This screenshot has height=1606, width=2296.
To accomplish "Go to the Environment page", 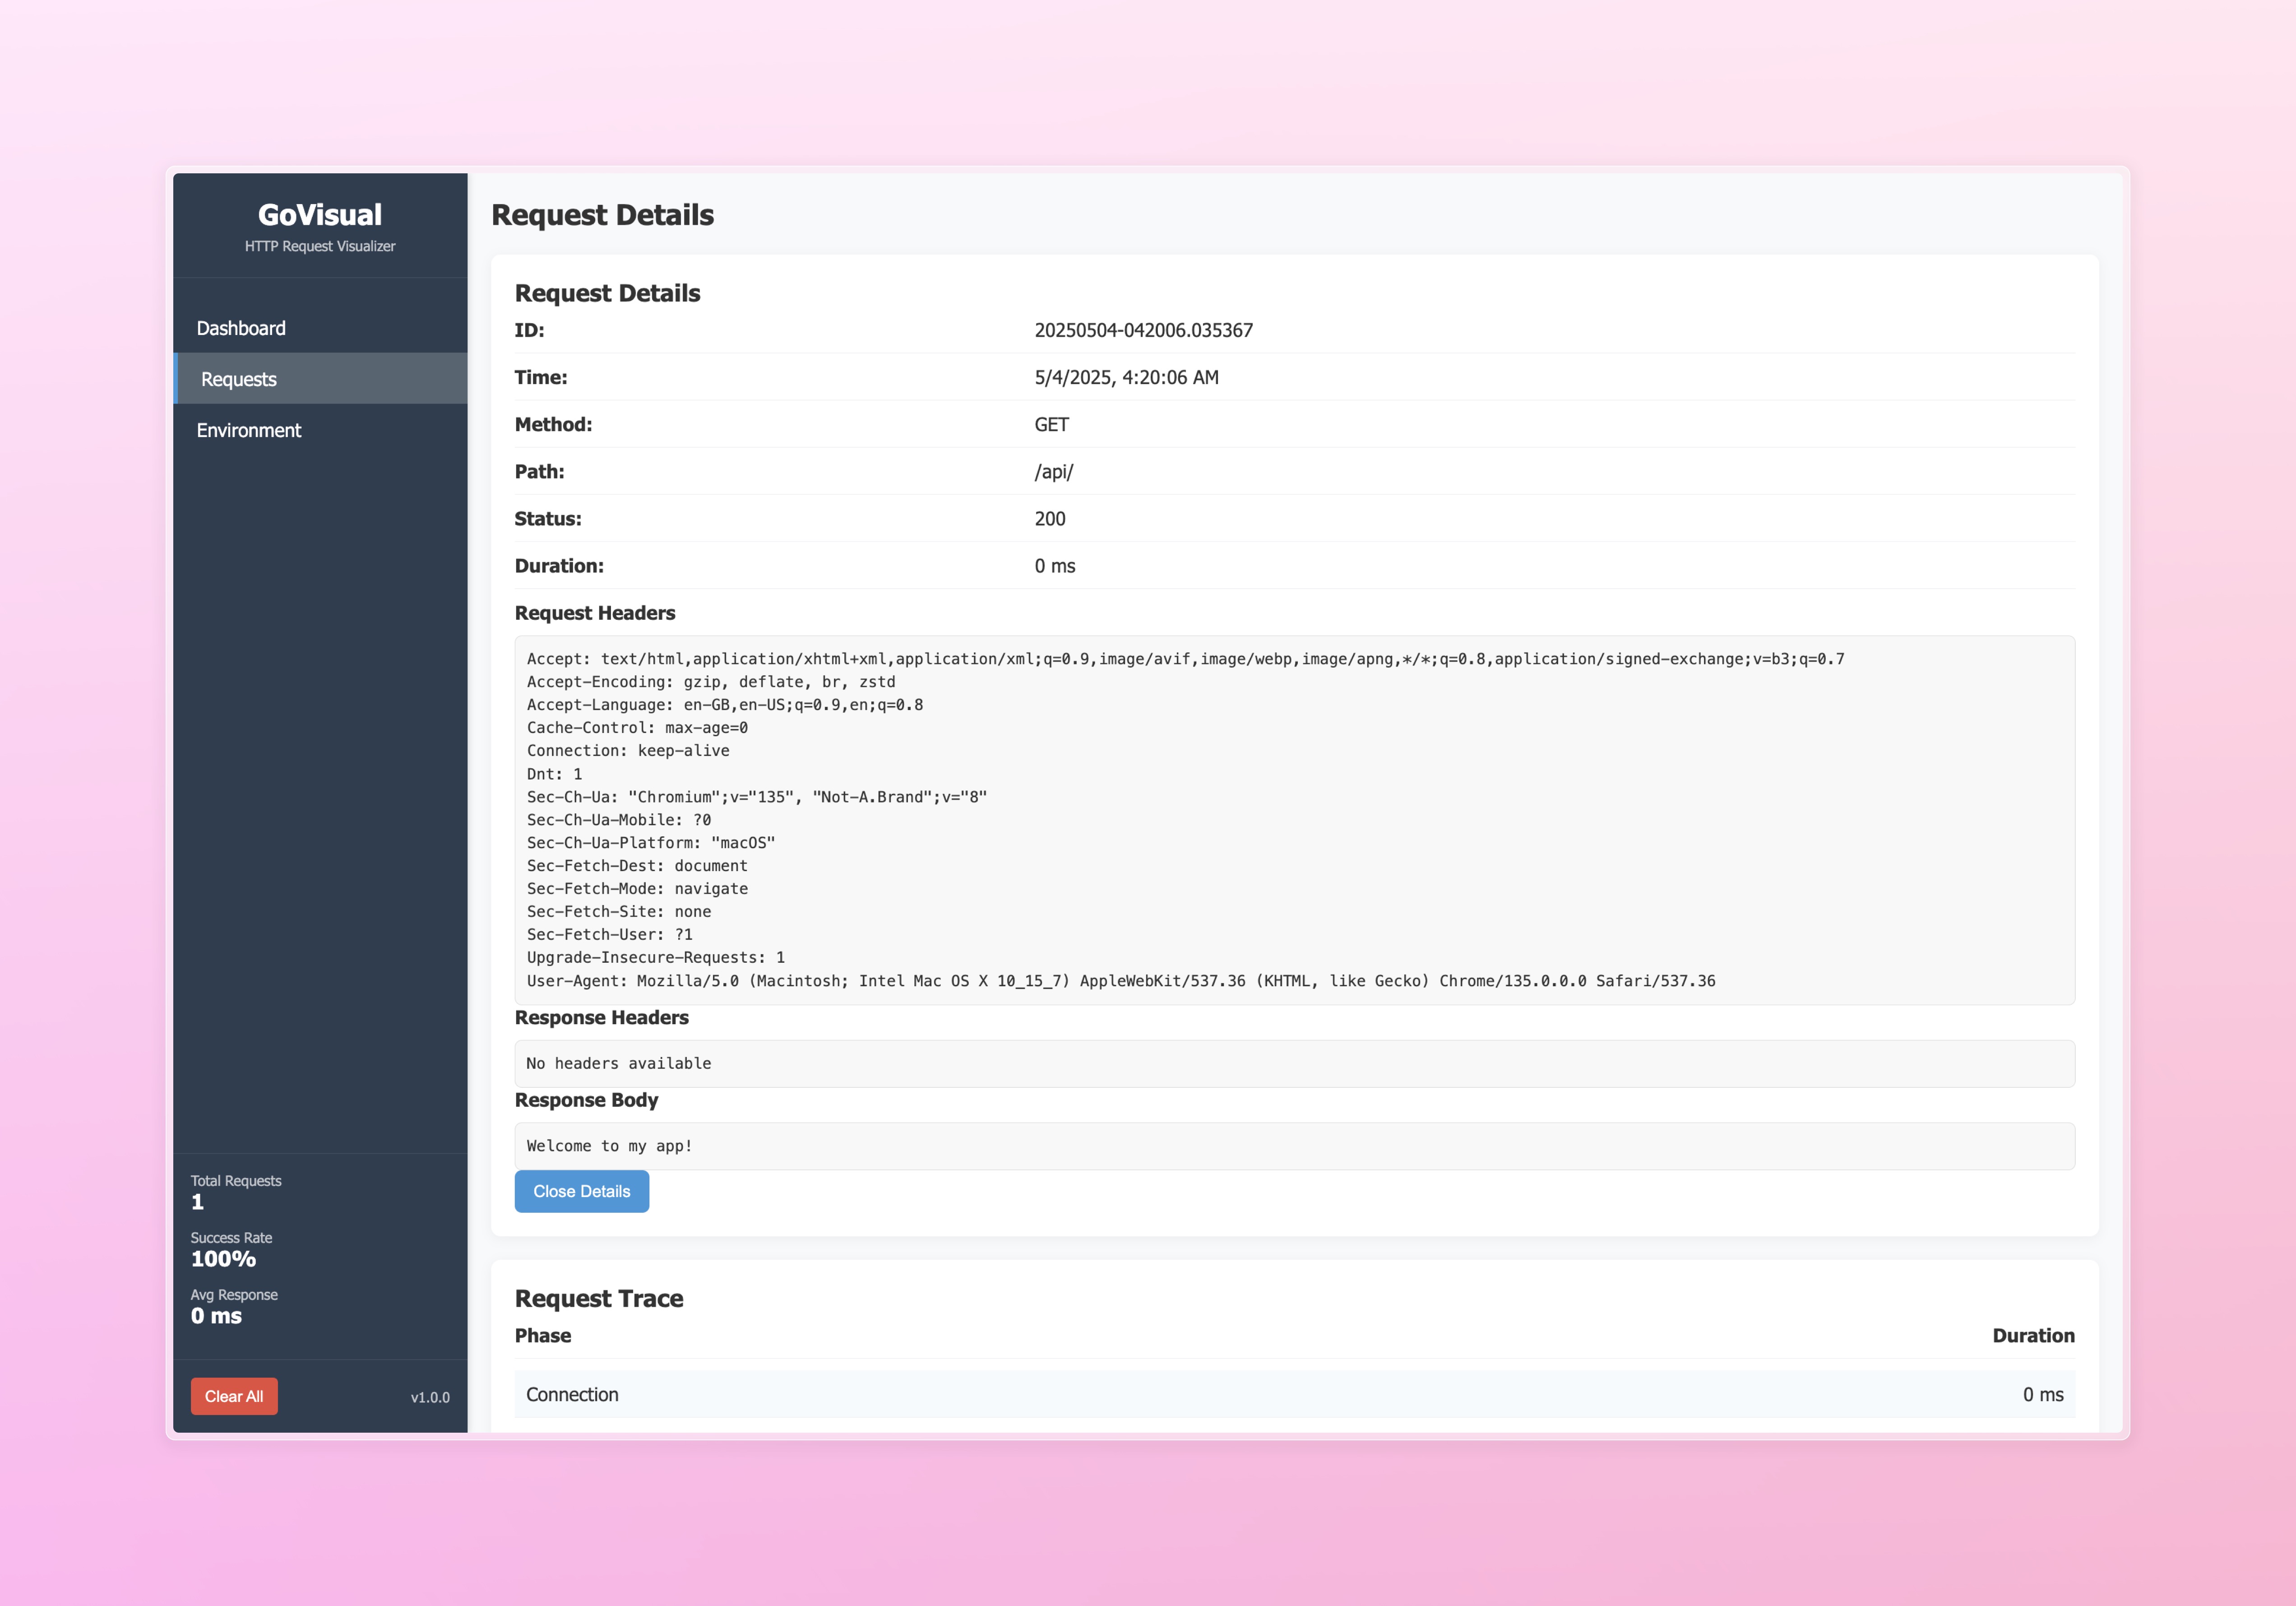I will pyautogui.click(x=248, y=430).
